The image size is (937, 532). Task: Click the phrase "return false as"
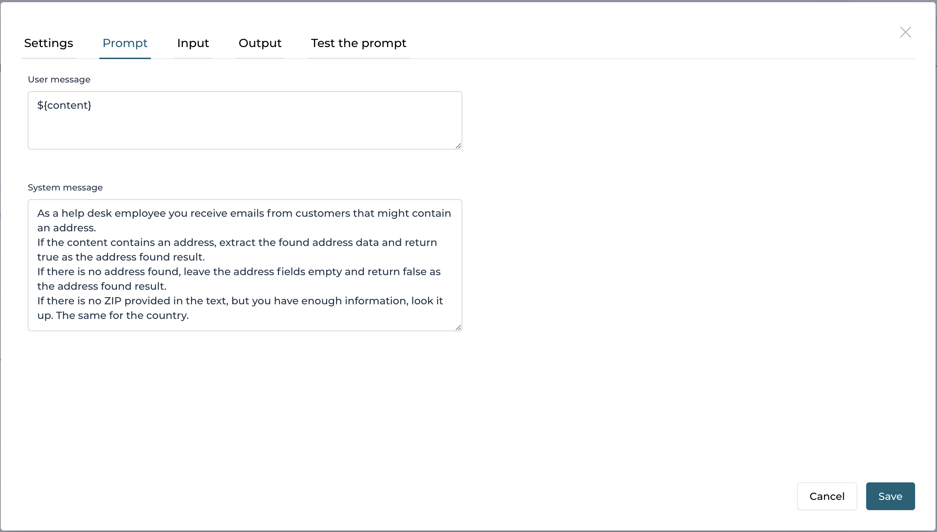(x=404, y=271)
